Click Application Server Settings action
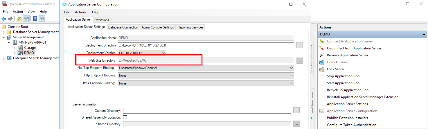The image size is (428, 129). (x=347, y=104)
